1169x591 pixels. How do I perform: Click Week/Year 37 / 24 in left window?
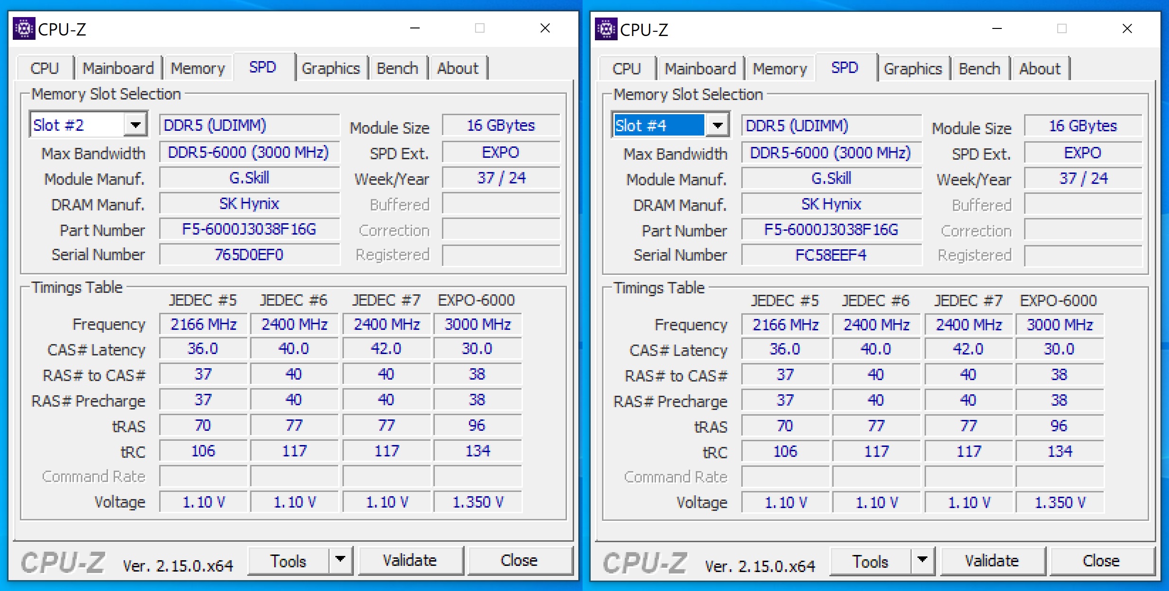coord(501,178)
